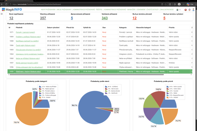
Task: Open the Vyřešené přiřazené count 343
Action: click(x=105, y=18)
